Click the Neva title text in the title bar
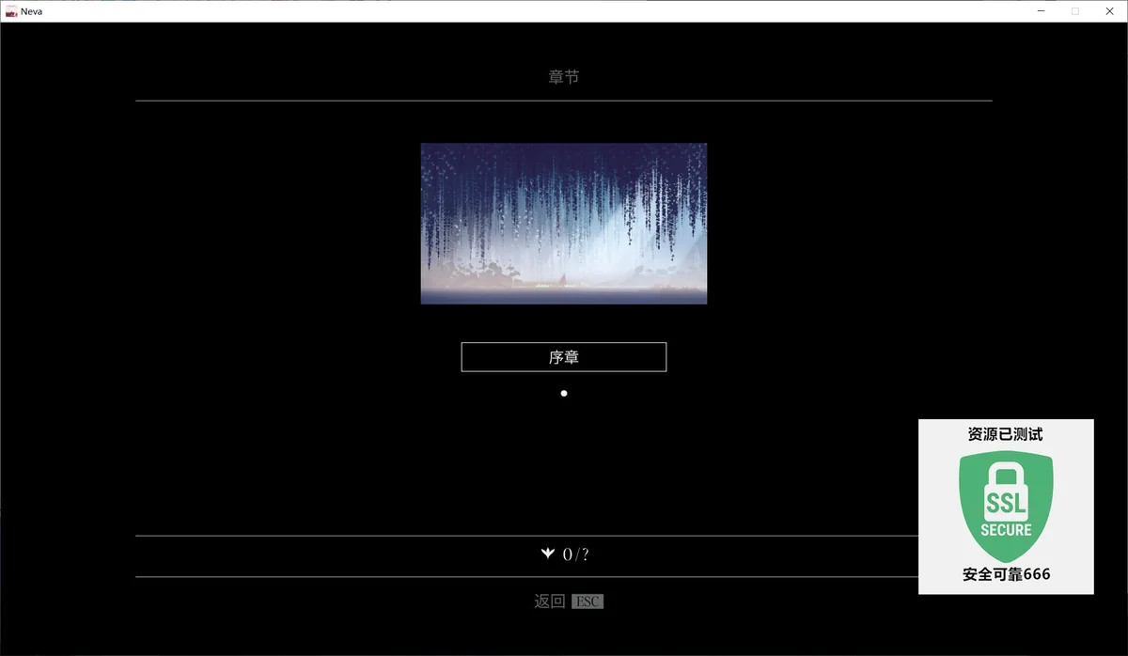1128x656 pixels. (x=31, y=10)
